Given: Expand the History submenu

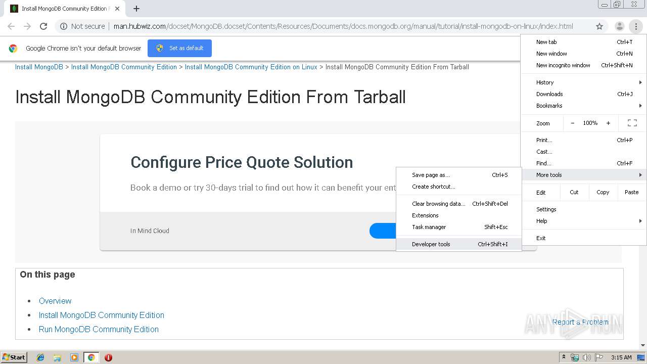Looking at the screenshot, I should [x=584, y=82].
